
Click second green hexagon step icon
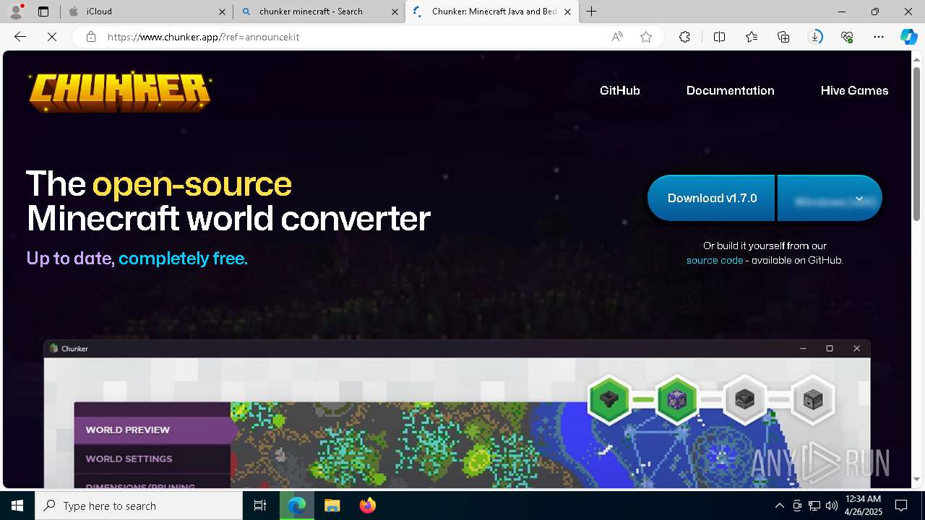pos(677,399)
